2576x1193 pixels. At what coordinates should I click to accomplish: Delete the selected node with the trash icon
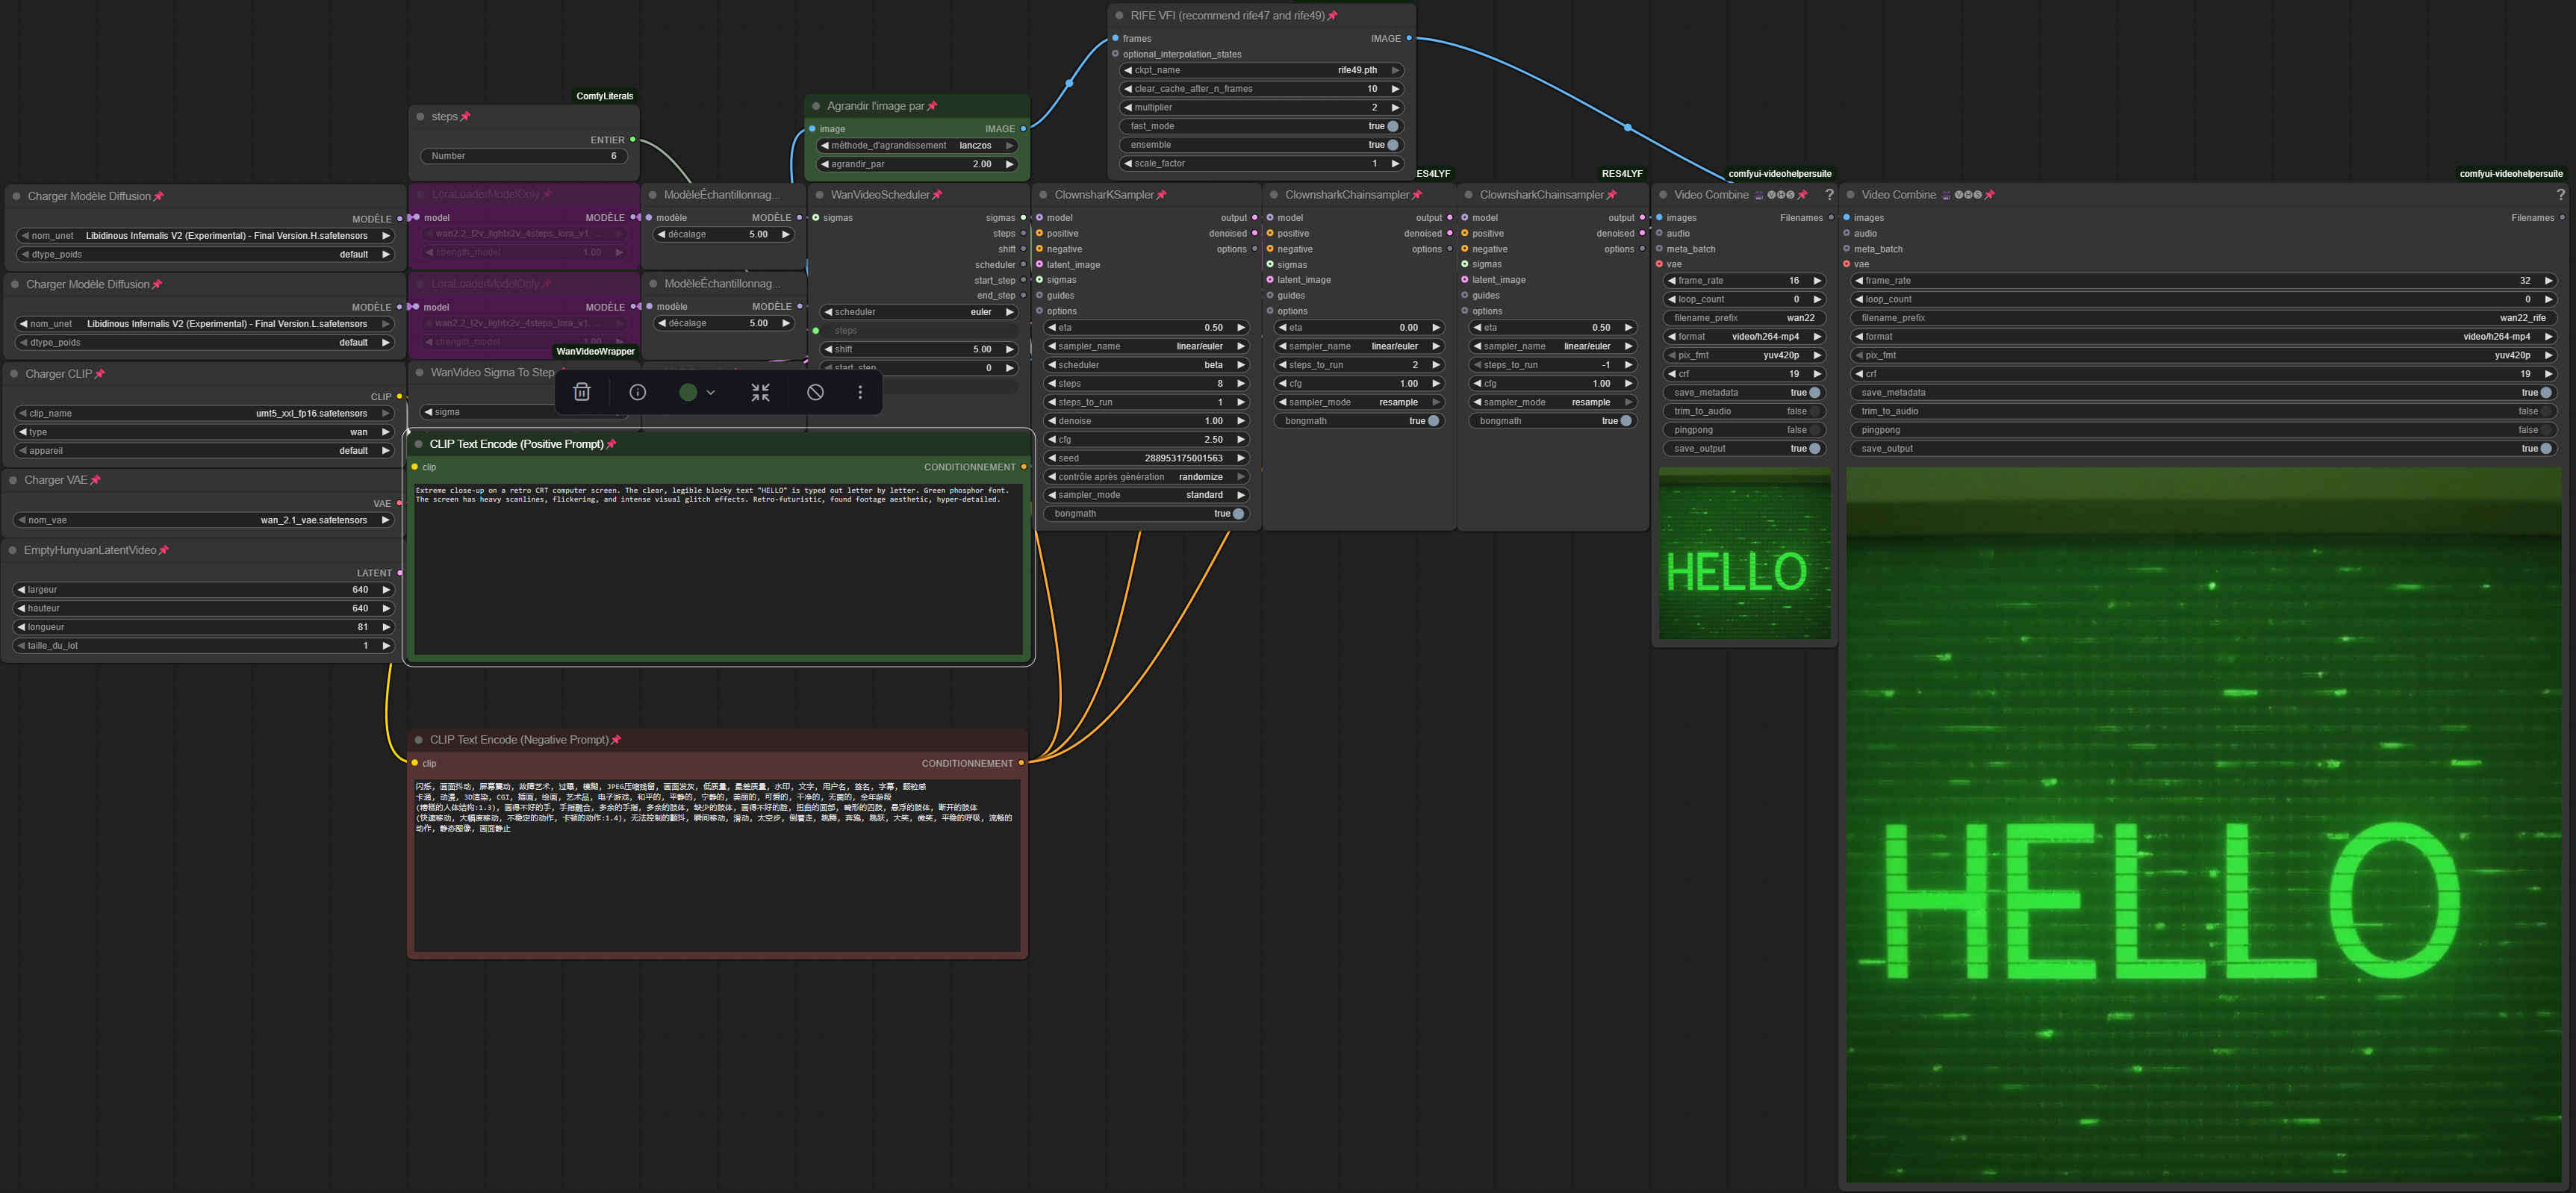point(582,392)
